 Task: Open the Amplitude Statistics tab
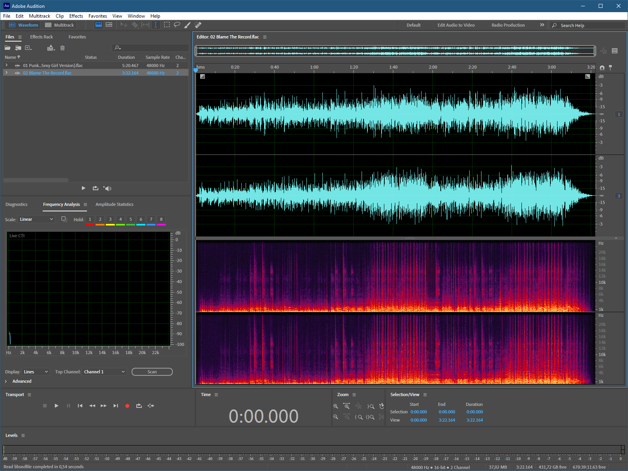click(x=114, y=204)
